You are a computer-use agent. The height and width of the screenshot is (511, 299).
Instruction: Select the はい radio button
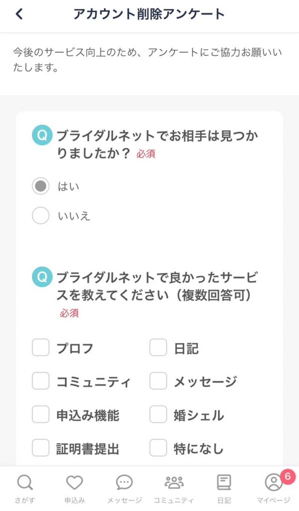[x=40, y=186]
